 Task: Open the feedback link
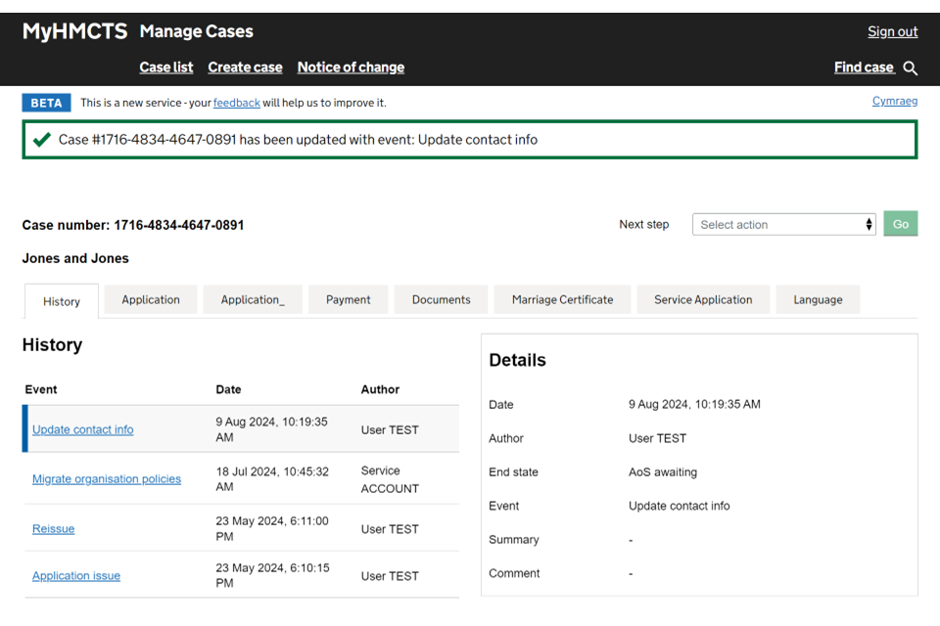click(236, 103)
